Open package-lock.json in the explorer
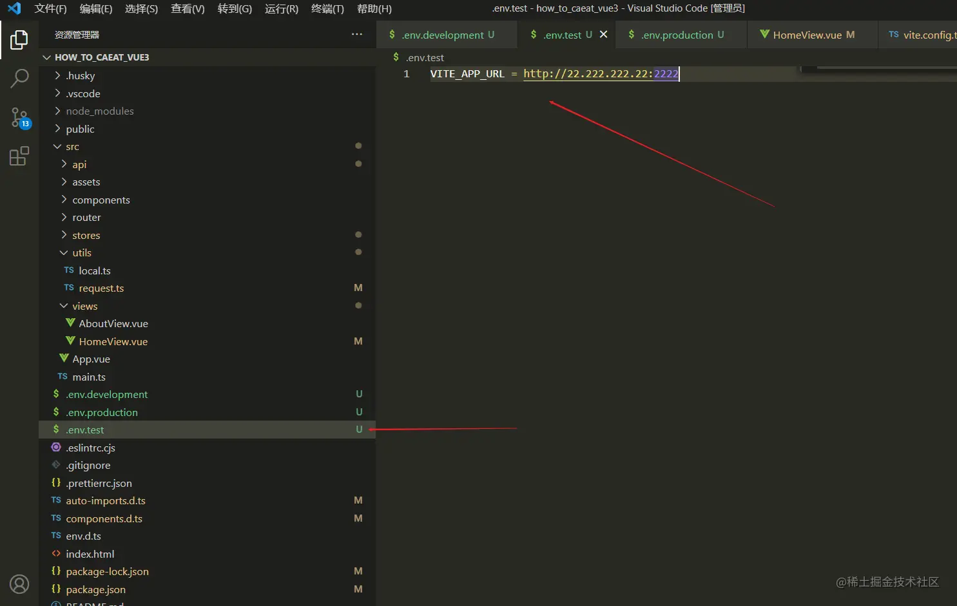 pyautogui.click(x=208, y=571)
